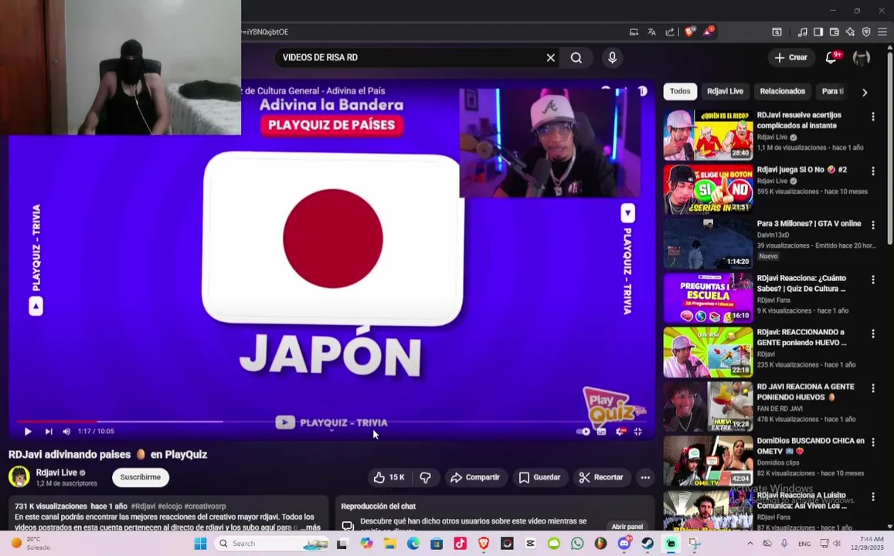Seek on the video progress bar
The image size is (894, 556).
(x=331, y=422)
